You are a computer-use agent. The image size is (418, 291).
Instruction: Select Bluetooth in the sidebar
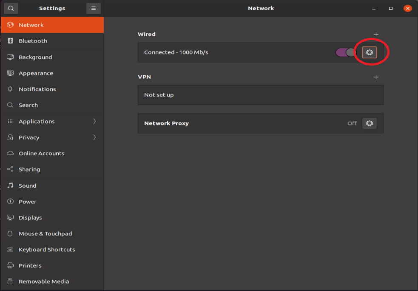click(x=52, y=41)
